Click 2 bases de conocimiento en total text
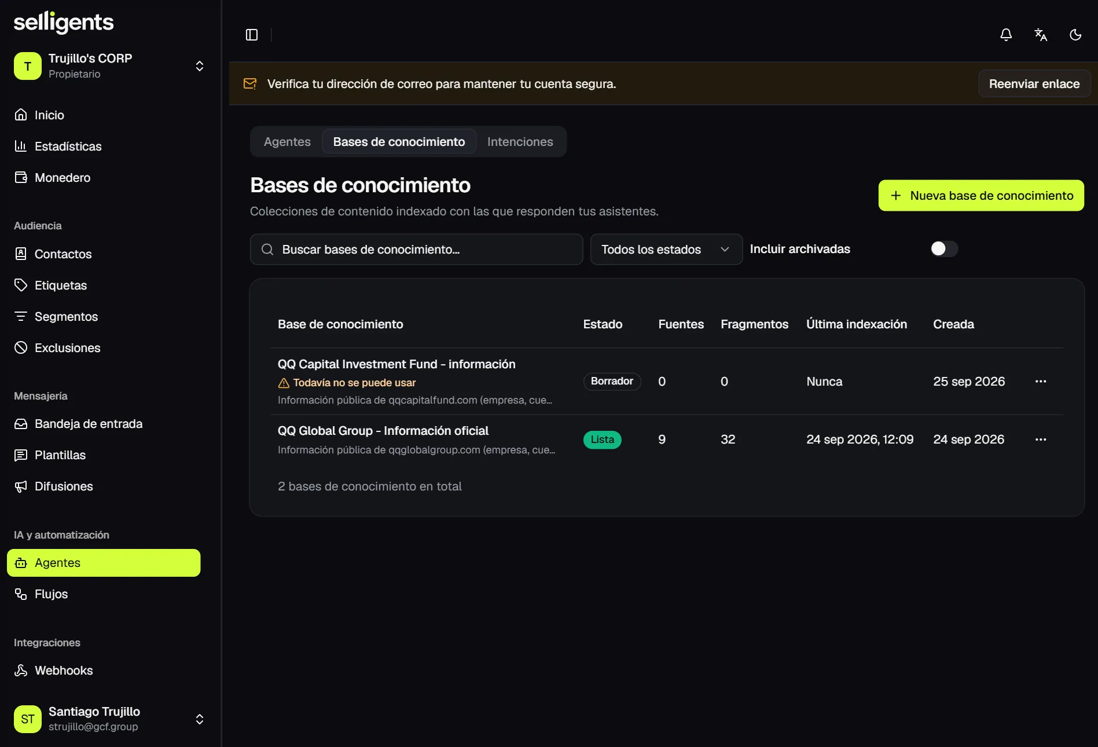 [x=369, y=486]
